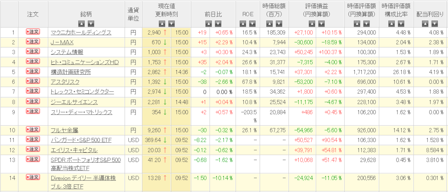Image resolution: width=448 pixels, height=192 pixels.
Task: Place order for システム情報 via 注文
Action: point(33,51)
